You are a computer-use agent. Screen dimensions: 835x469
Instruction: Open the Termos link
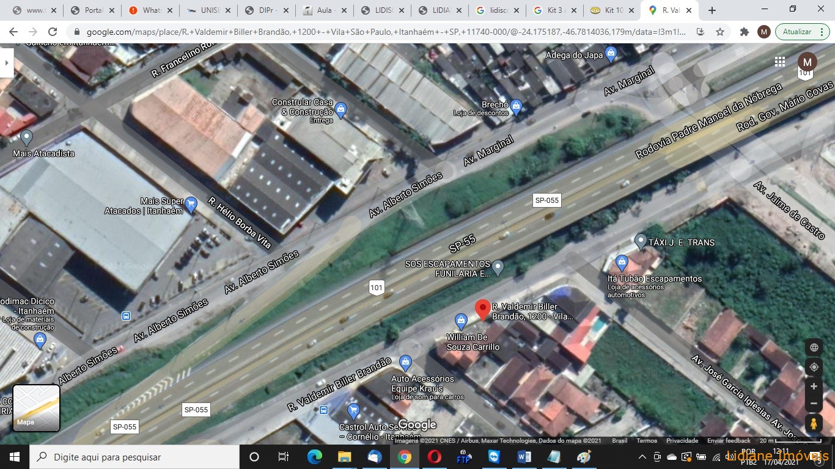point(647,440)
